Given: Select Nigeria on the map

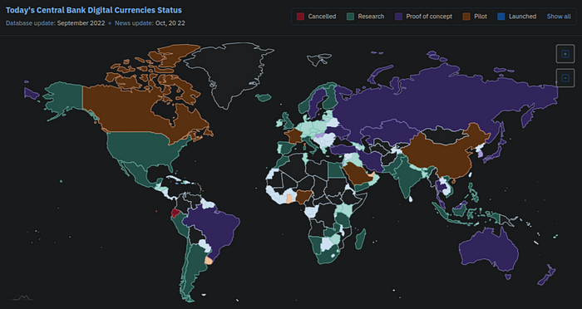Looking at the screenshot, I should click(303, 197).
